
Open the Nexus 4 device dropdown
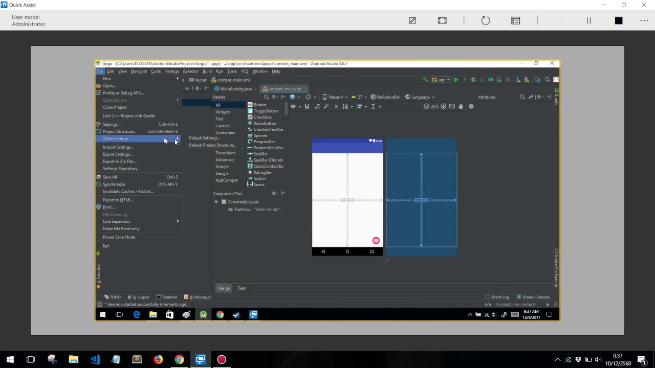pyautogui.click(x=335, y=97)
